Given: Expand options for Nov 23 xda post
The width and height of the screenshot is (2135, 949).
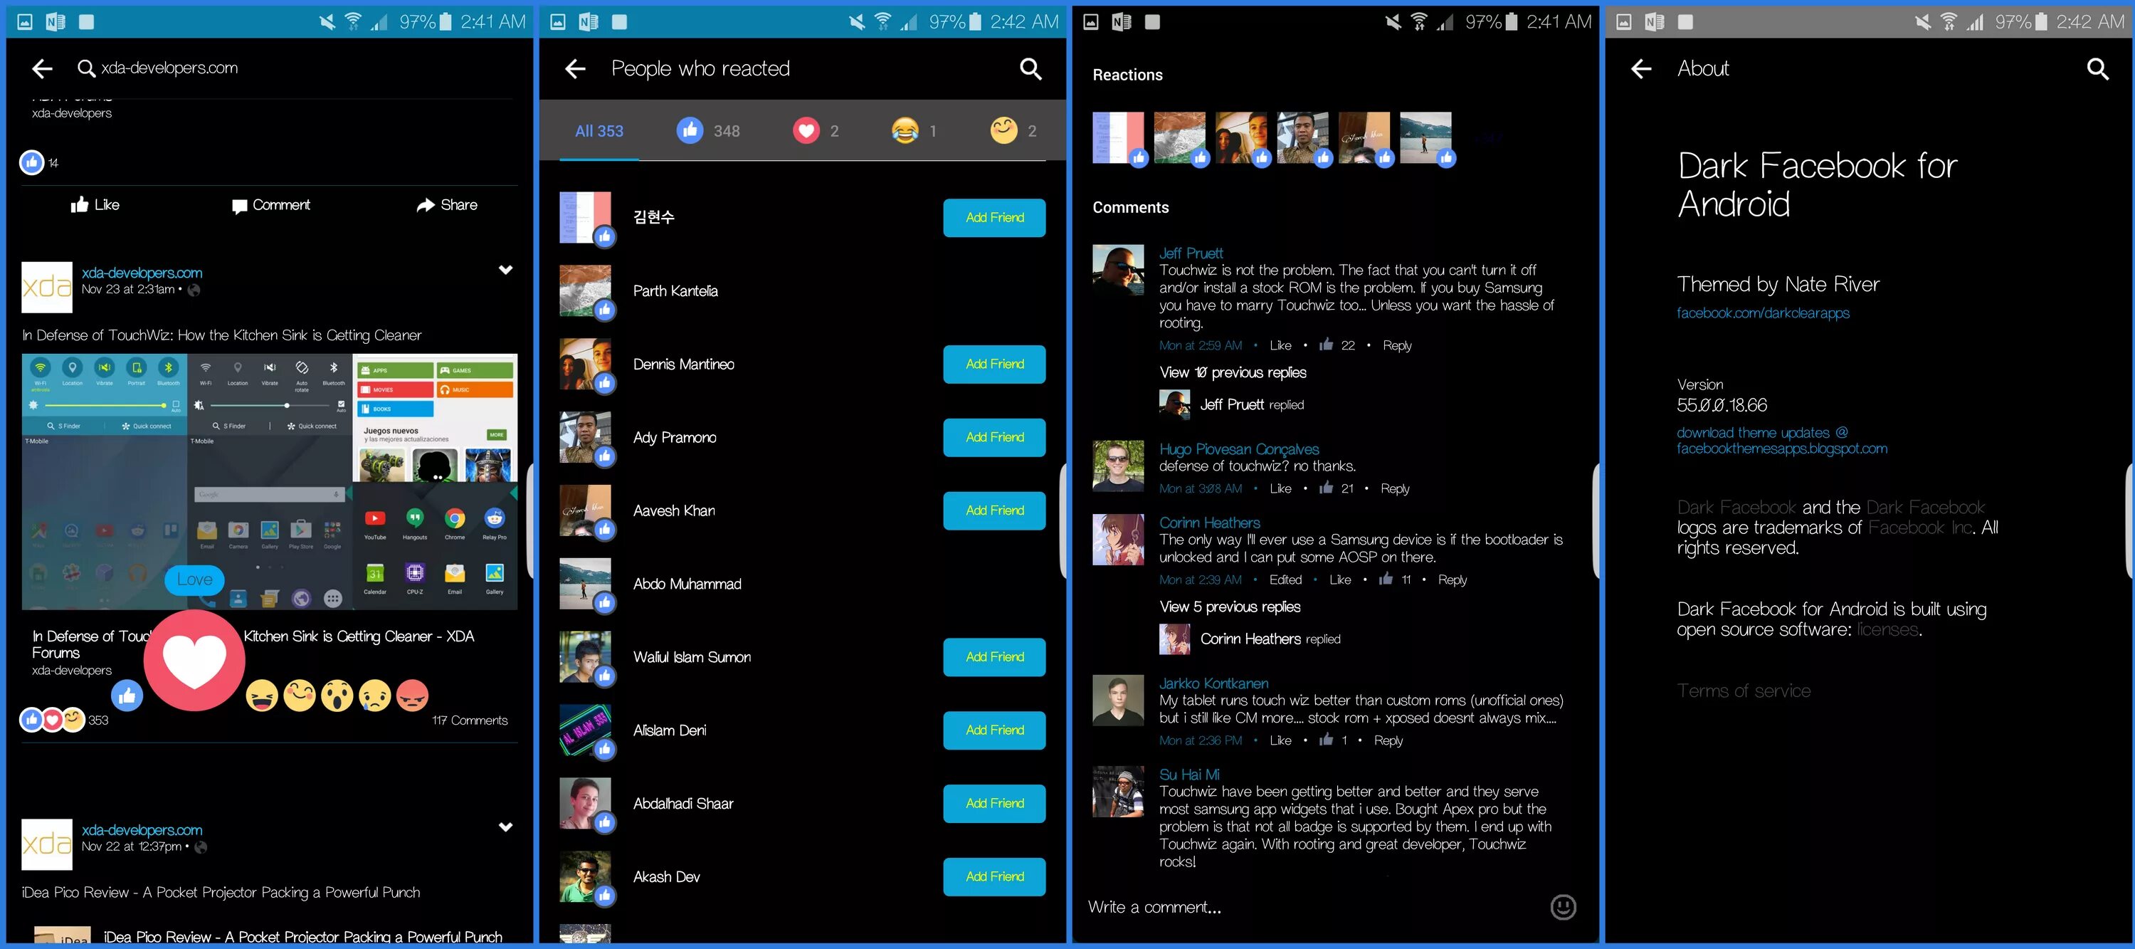Looking at the screenshot, I should pyautogui.click(x=505, y=271).
